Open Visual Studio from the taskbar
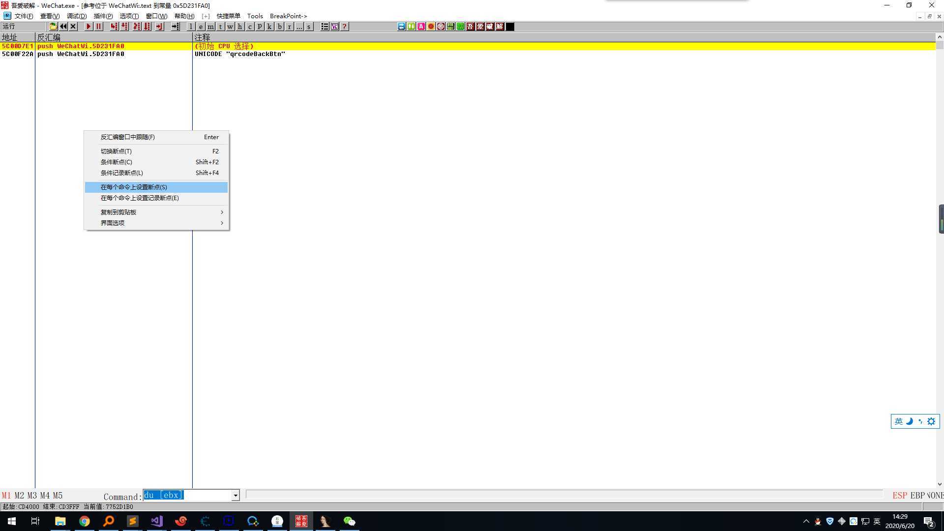This screenshot has width=944, height=531. (157, 521)
